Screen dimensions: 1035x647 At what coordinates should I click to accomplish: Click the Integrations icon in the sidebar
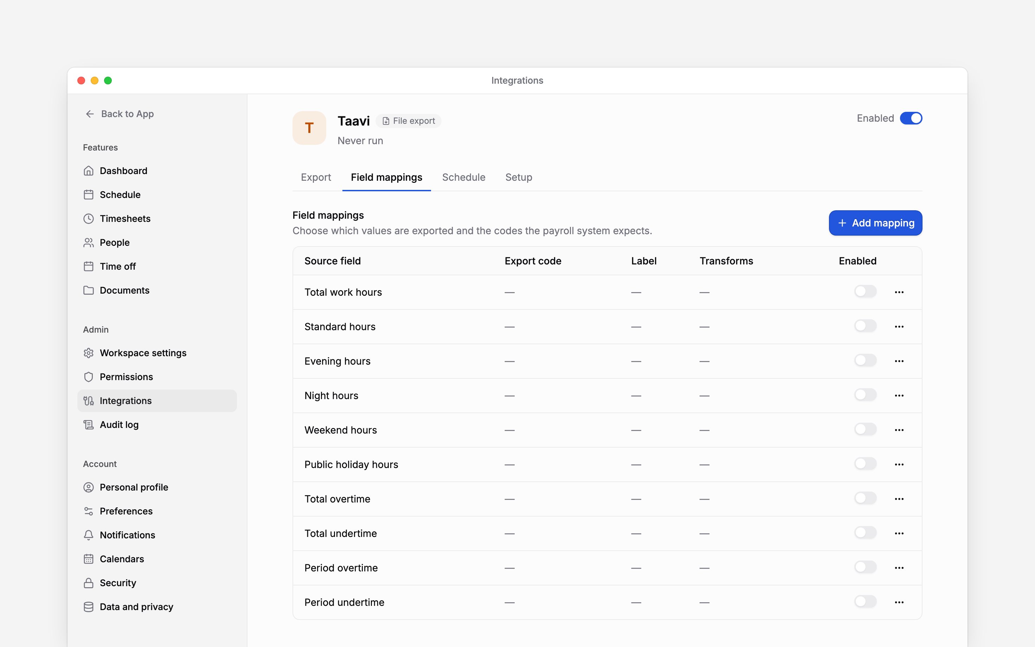[x=89, y=401]
